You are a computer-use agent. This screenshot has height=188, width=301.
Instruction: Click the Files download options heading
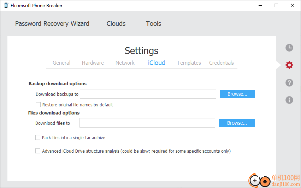tap(54, 113)
